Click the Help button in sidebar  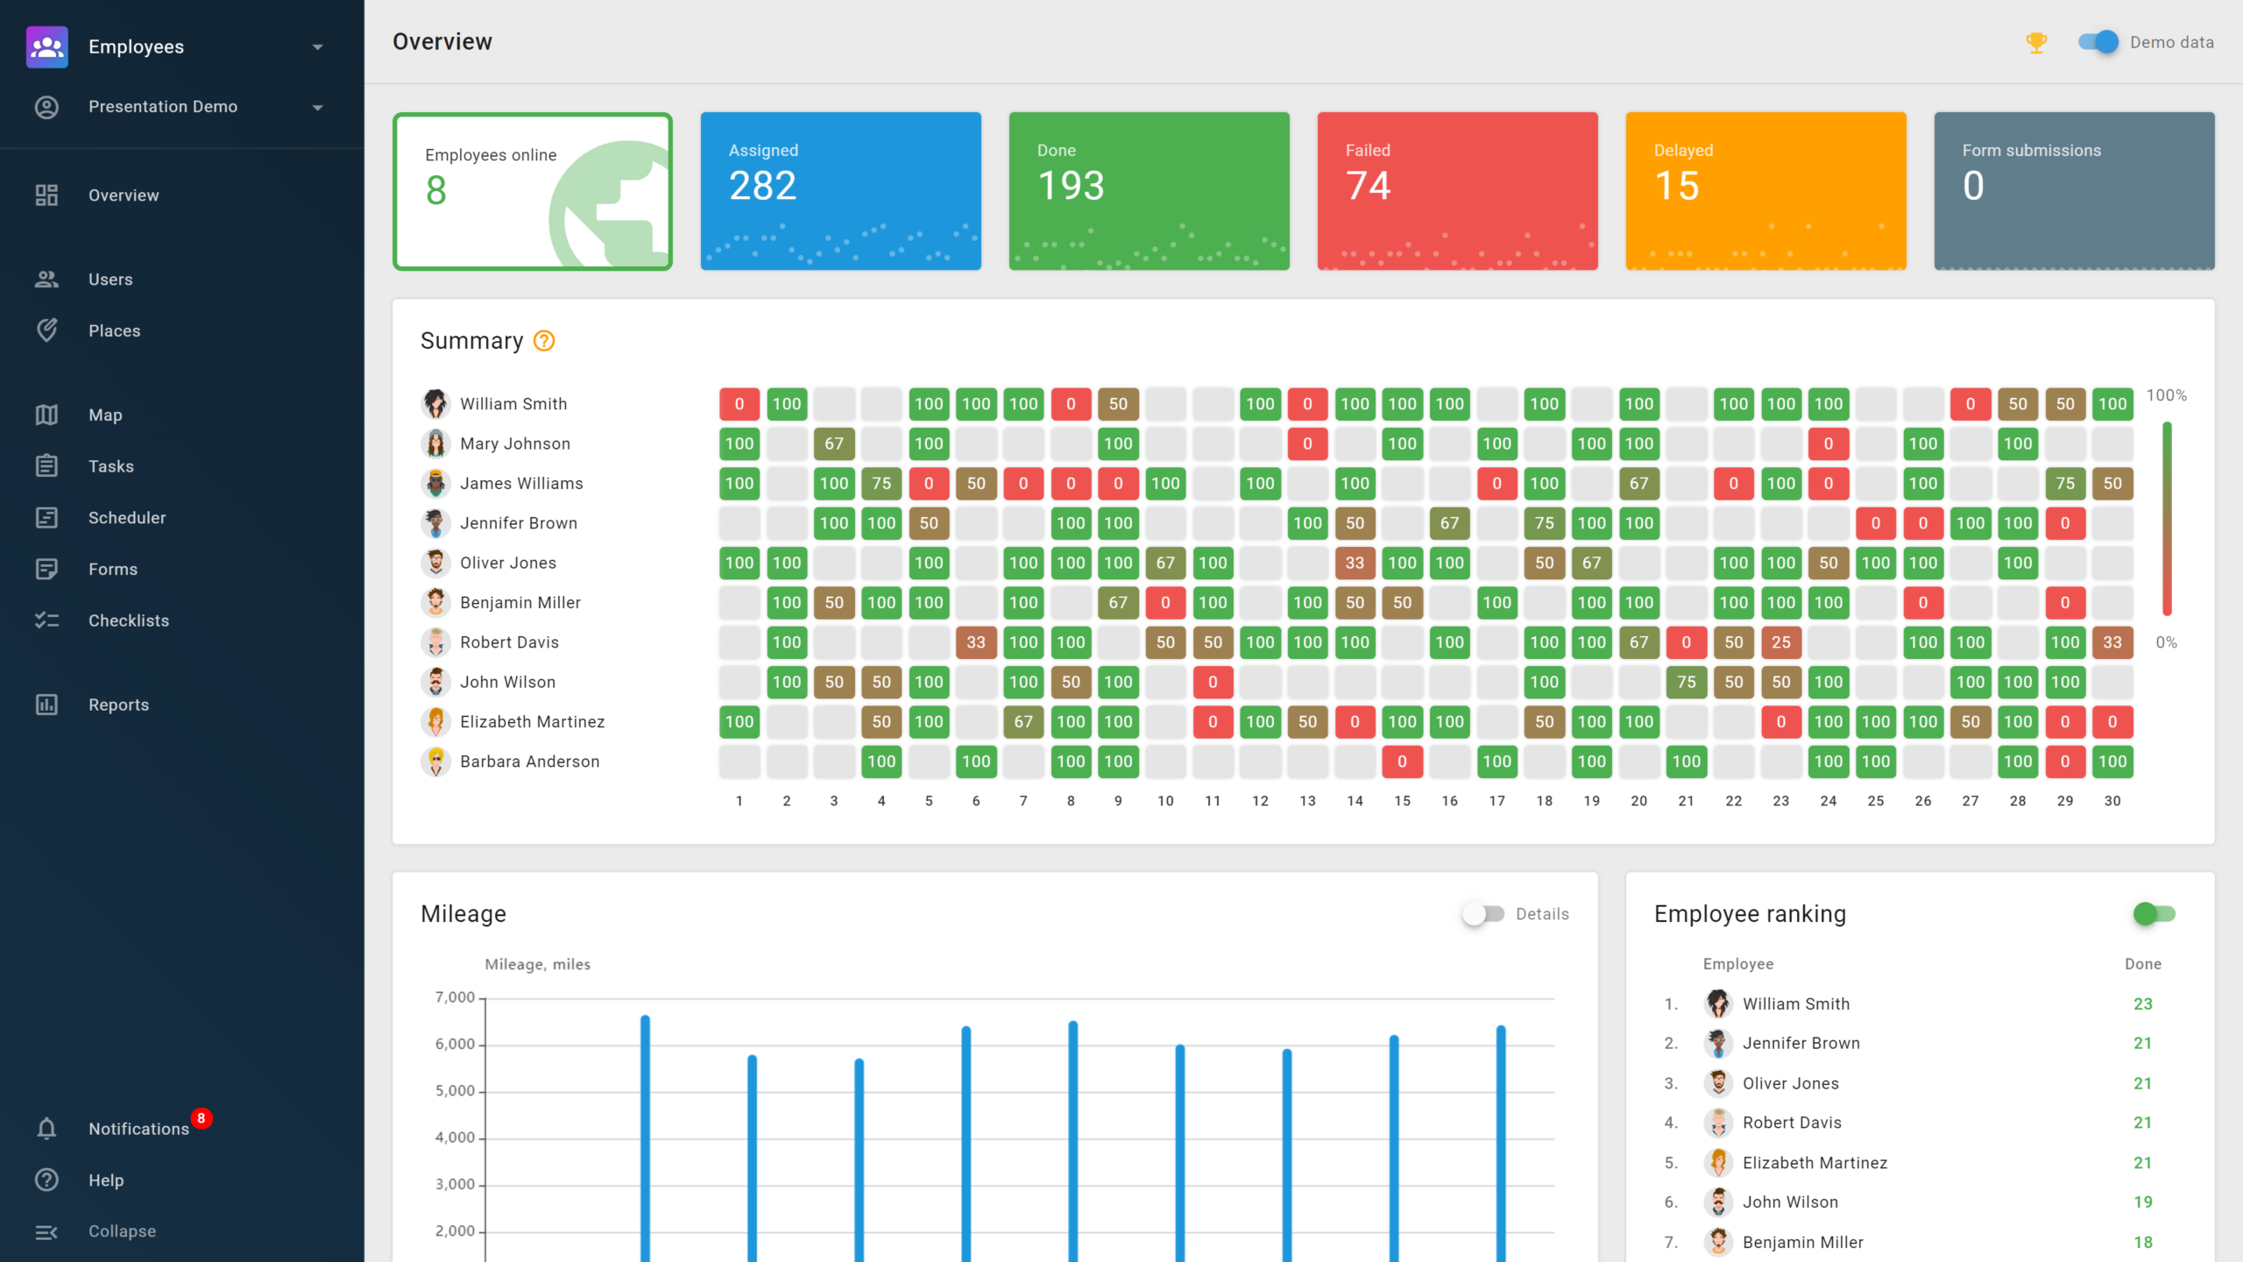pos(103,1179)
